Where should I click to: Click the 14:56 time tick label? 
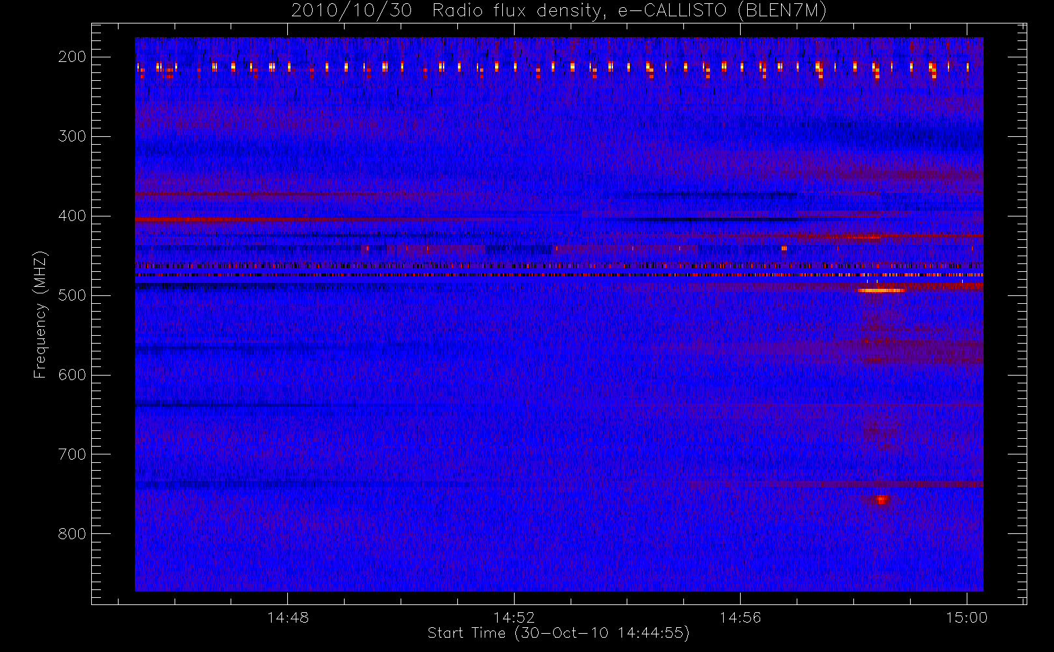tap(740, 617)
